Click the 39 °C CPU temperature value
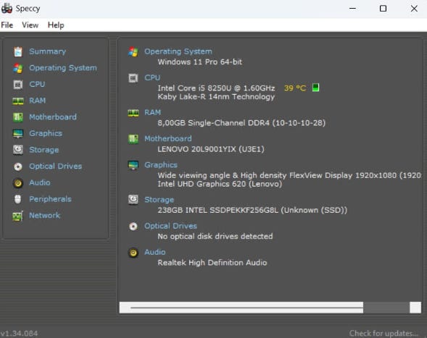Viewport: 427px width, 338px height. (x=295, y=88)
